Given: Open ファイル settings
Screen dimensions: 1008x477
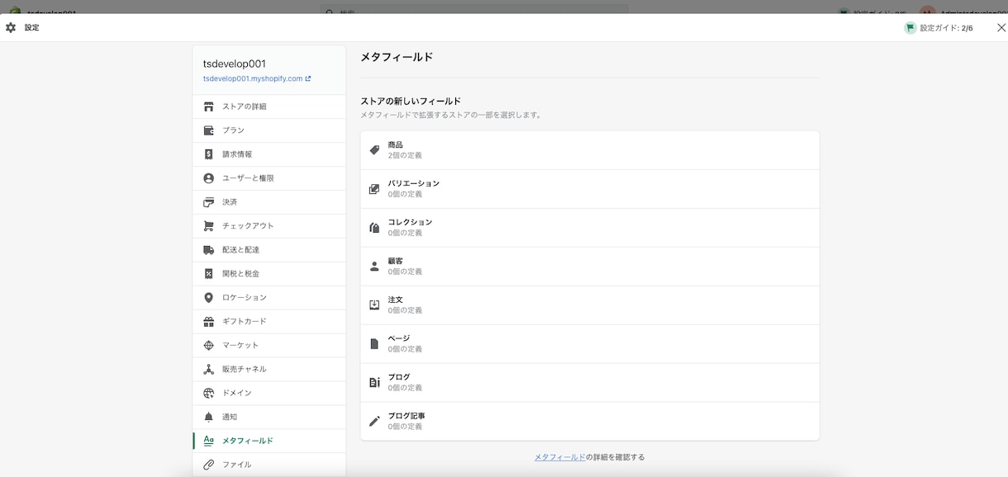Looking at the screenshot, I should (269, 465).
